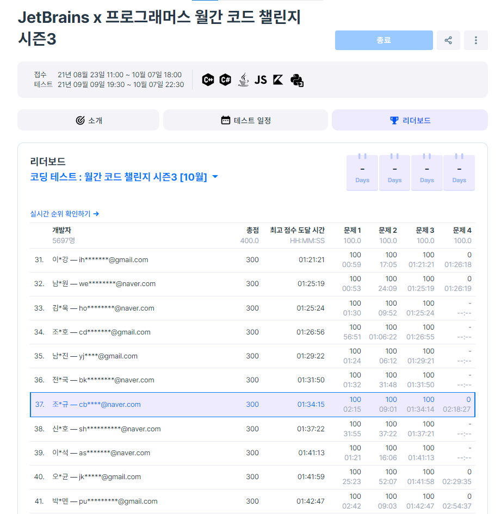Open the three-dot more options menu
The height and width of the screenshot is (514, 501).
tap(475, 40)
